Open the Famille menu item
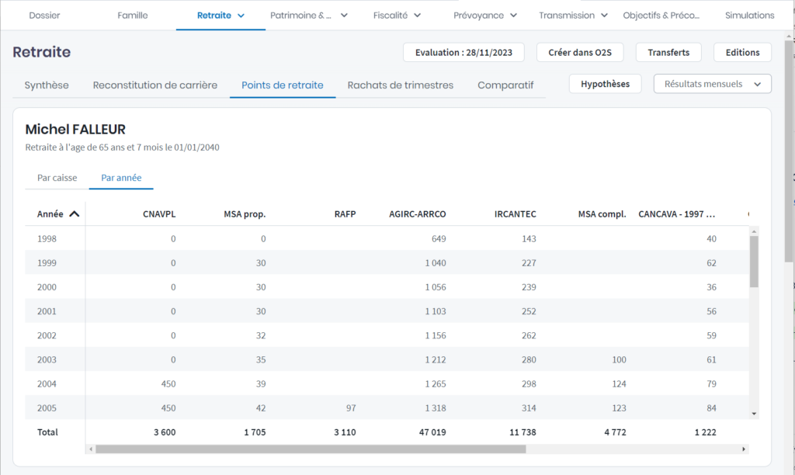This screenshot has height=475, width=795. point(132,16)
